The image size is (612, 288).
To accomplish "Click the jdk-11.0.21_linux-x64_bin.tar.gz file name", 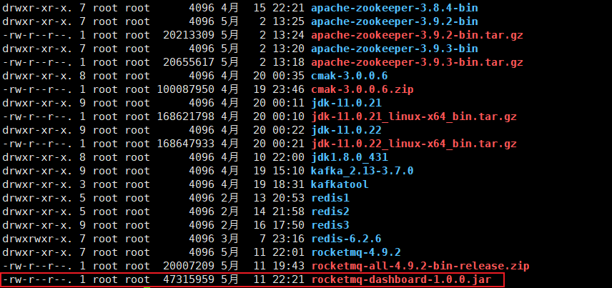I will tap(414, 116).
